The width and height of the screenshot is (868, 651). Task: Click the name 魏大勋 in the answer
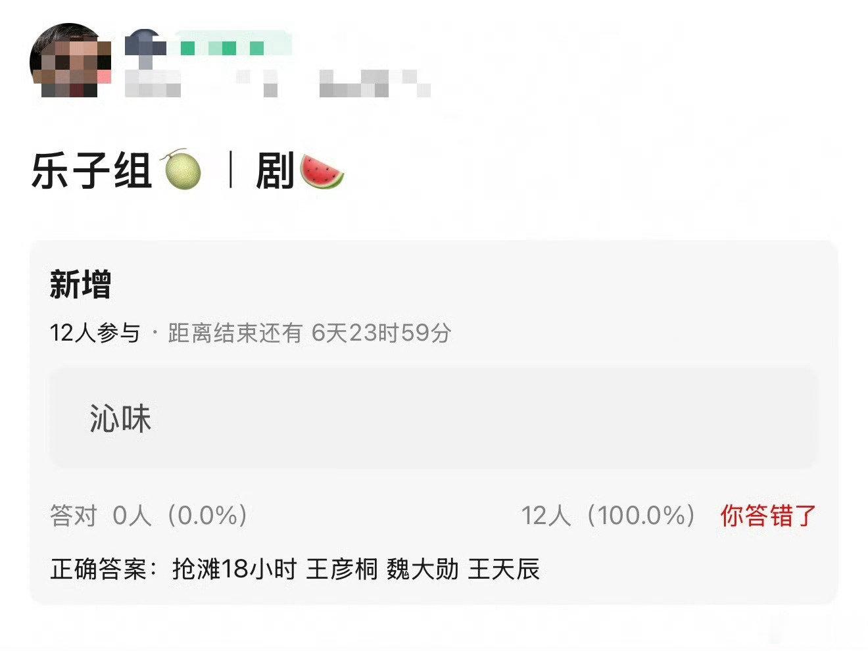[423, 569]
